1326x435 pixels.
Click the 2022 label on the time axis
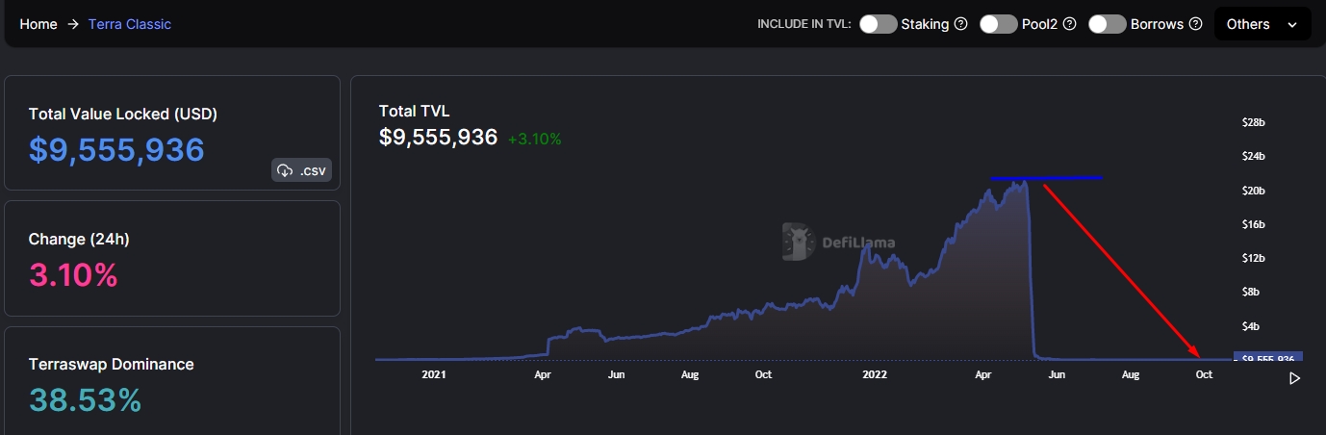click(x=874, y=374)
